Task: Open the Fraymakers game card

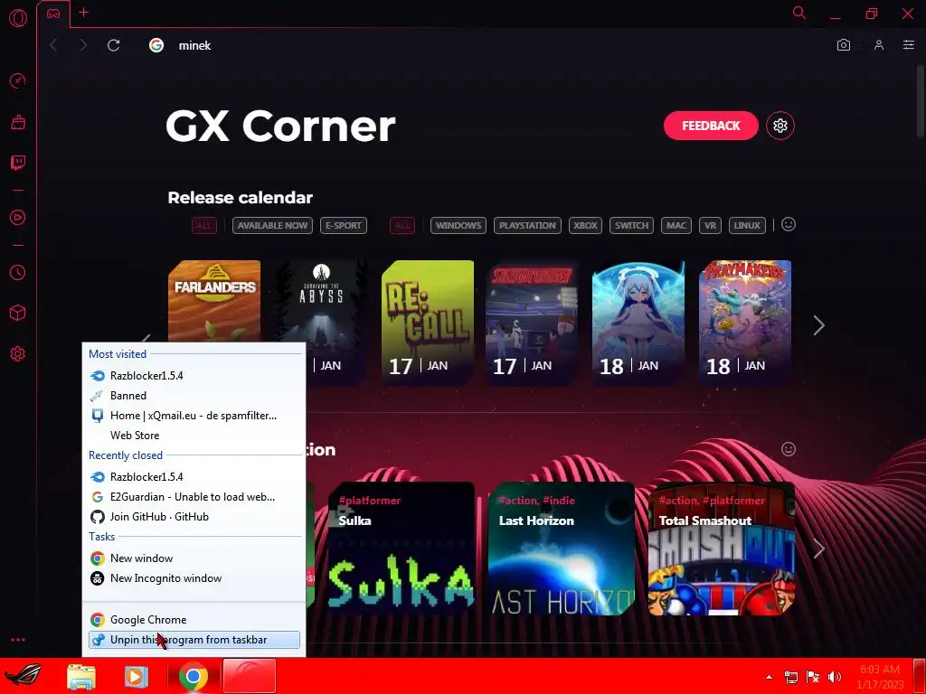Action: click(745, 324)
